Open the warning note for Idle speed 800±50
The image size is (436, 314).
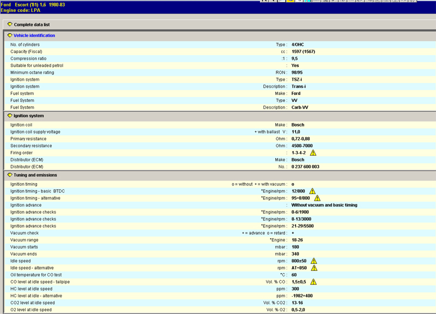coord(313,261)
